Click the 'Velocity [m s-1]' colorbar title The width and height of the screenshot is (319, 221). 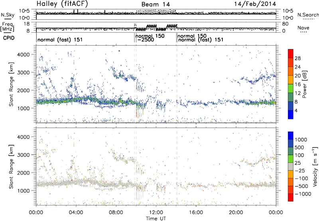click(x=315, y=166)
